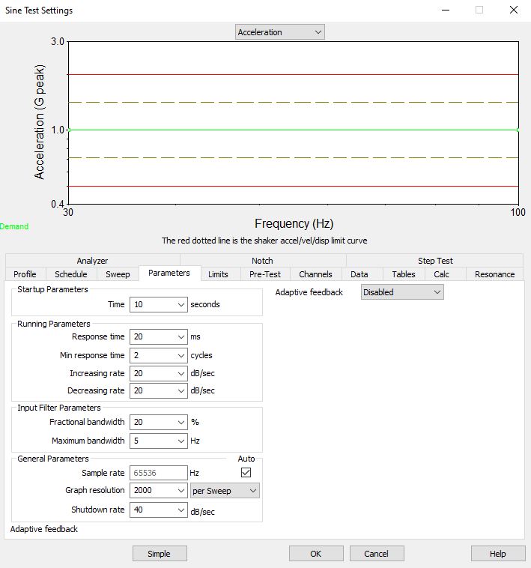This screenshot has width=531, height=568.
Task: Open the Adaptive feedback Disabled dropdown
Action: [x=402, y=292]
